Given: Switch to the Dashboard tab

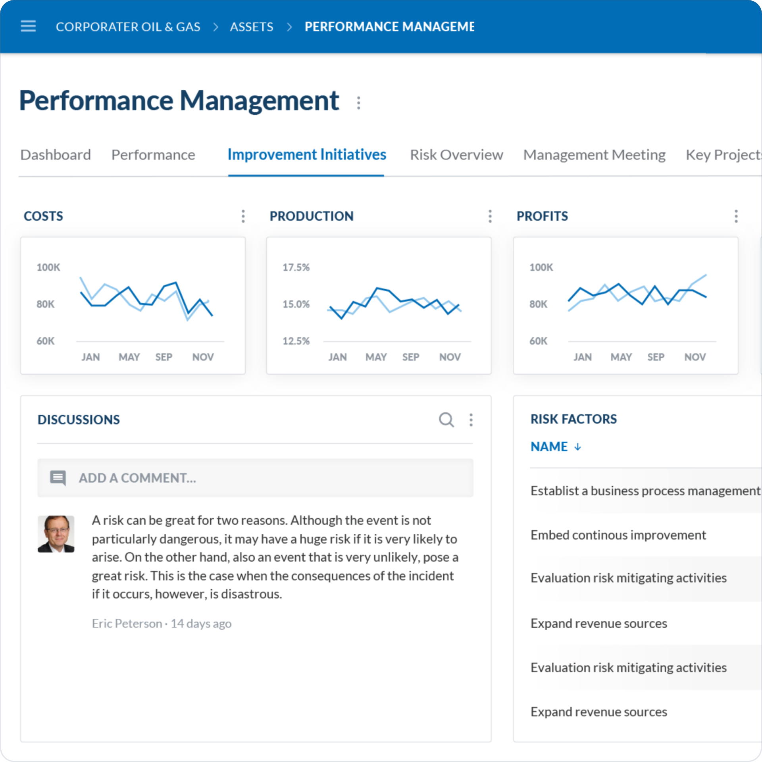Looking at the screenshot, I should coord(56,155).
